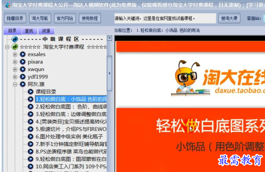
Task: Click the 搜淘大课 search button
Action: [229, 18]
